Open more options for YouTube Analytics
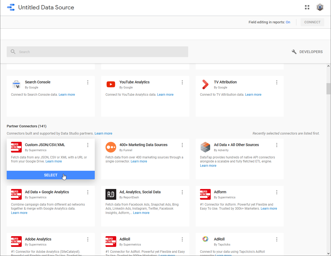The image size is (331, 256). tap(182, 82)
